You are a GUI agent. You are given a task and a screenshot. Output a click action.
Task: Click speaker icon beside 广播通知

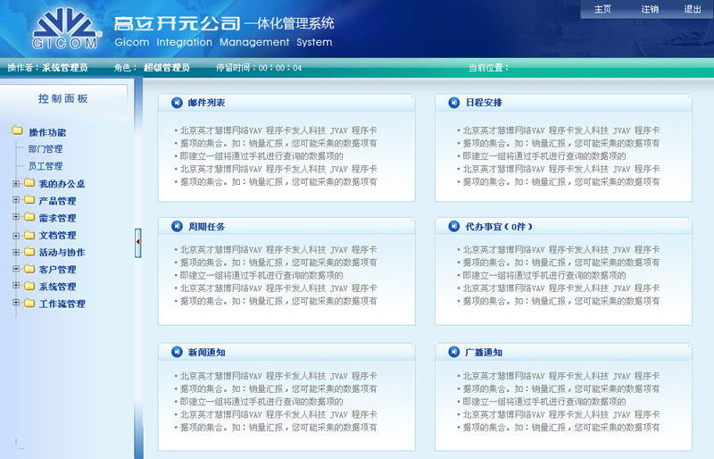453,352
